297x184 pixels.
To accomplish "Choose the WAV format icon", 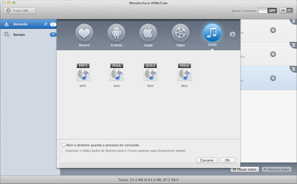I will [x=150, y=72].
